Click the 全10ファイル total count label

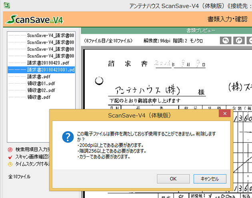click(x=19, y=177)
